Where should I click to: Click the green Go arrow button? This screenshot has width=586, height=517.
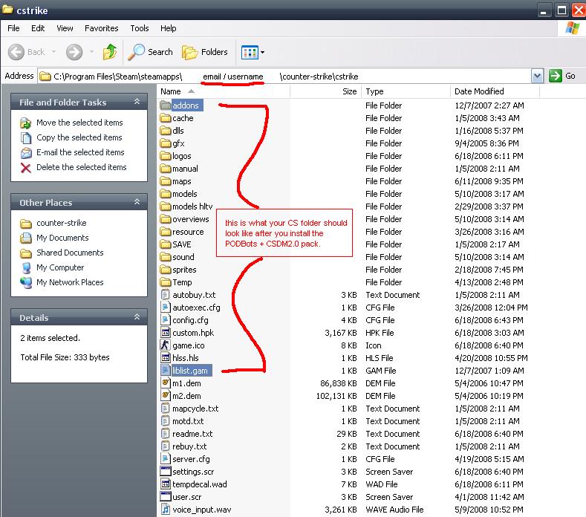pyautogui.click(x=556, y=76)
